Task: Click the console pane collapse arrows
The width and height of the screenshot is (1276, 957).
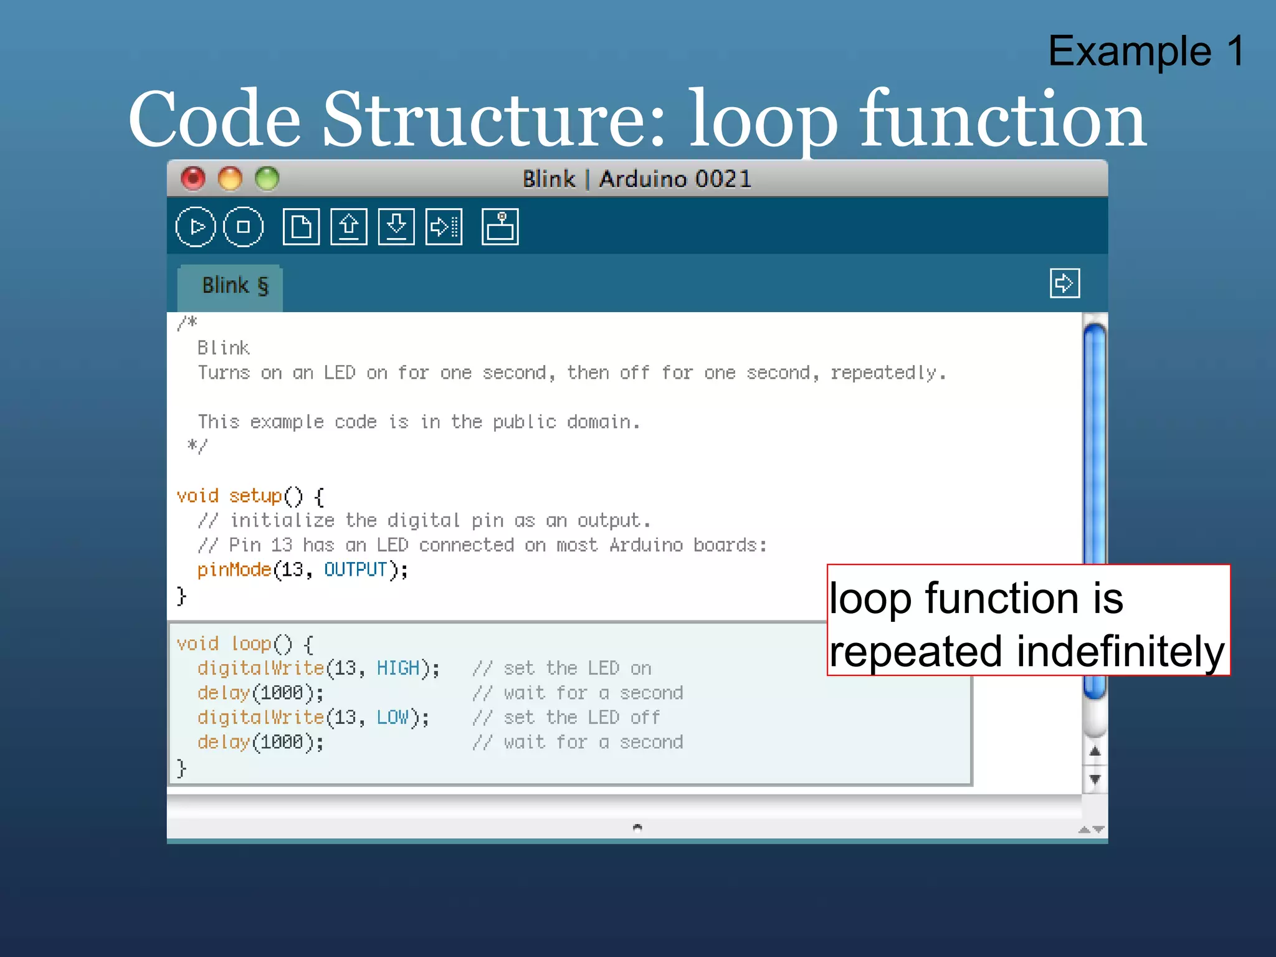Action: (1091, 829)
